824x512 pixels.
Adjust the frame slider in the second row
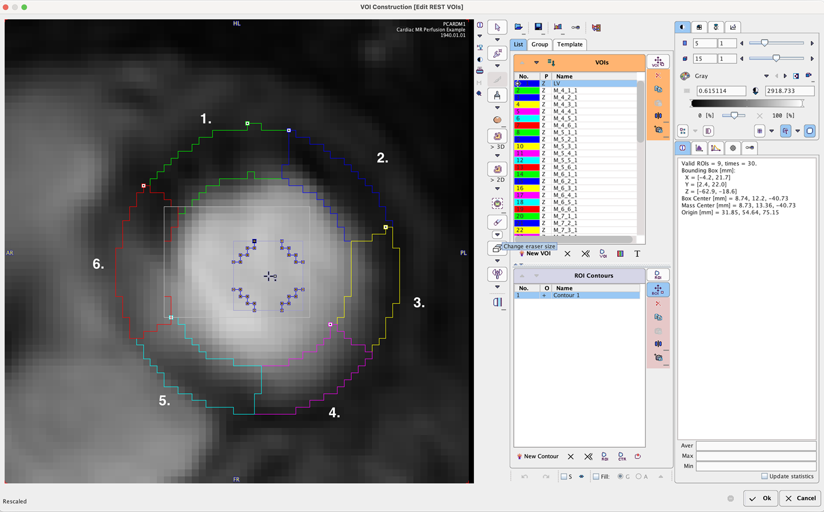[776, 59]
